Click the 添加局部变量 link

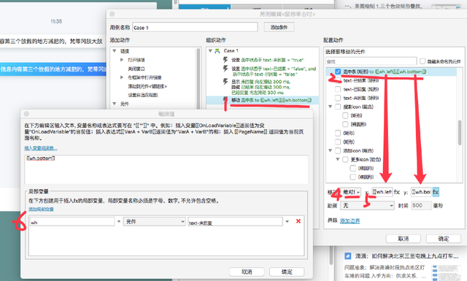[41, 209]
